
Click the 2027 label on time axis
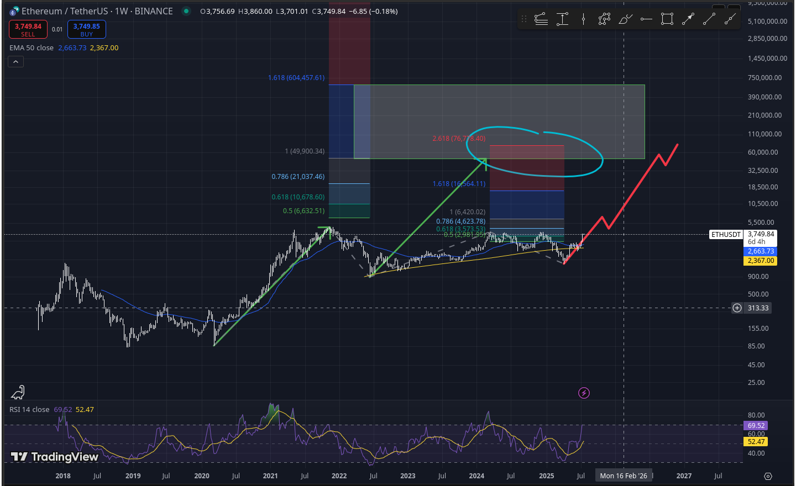click(x=684, y=476)
